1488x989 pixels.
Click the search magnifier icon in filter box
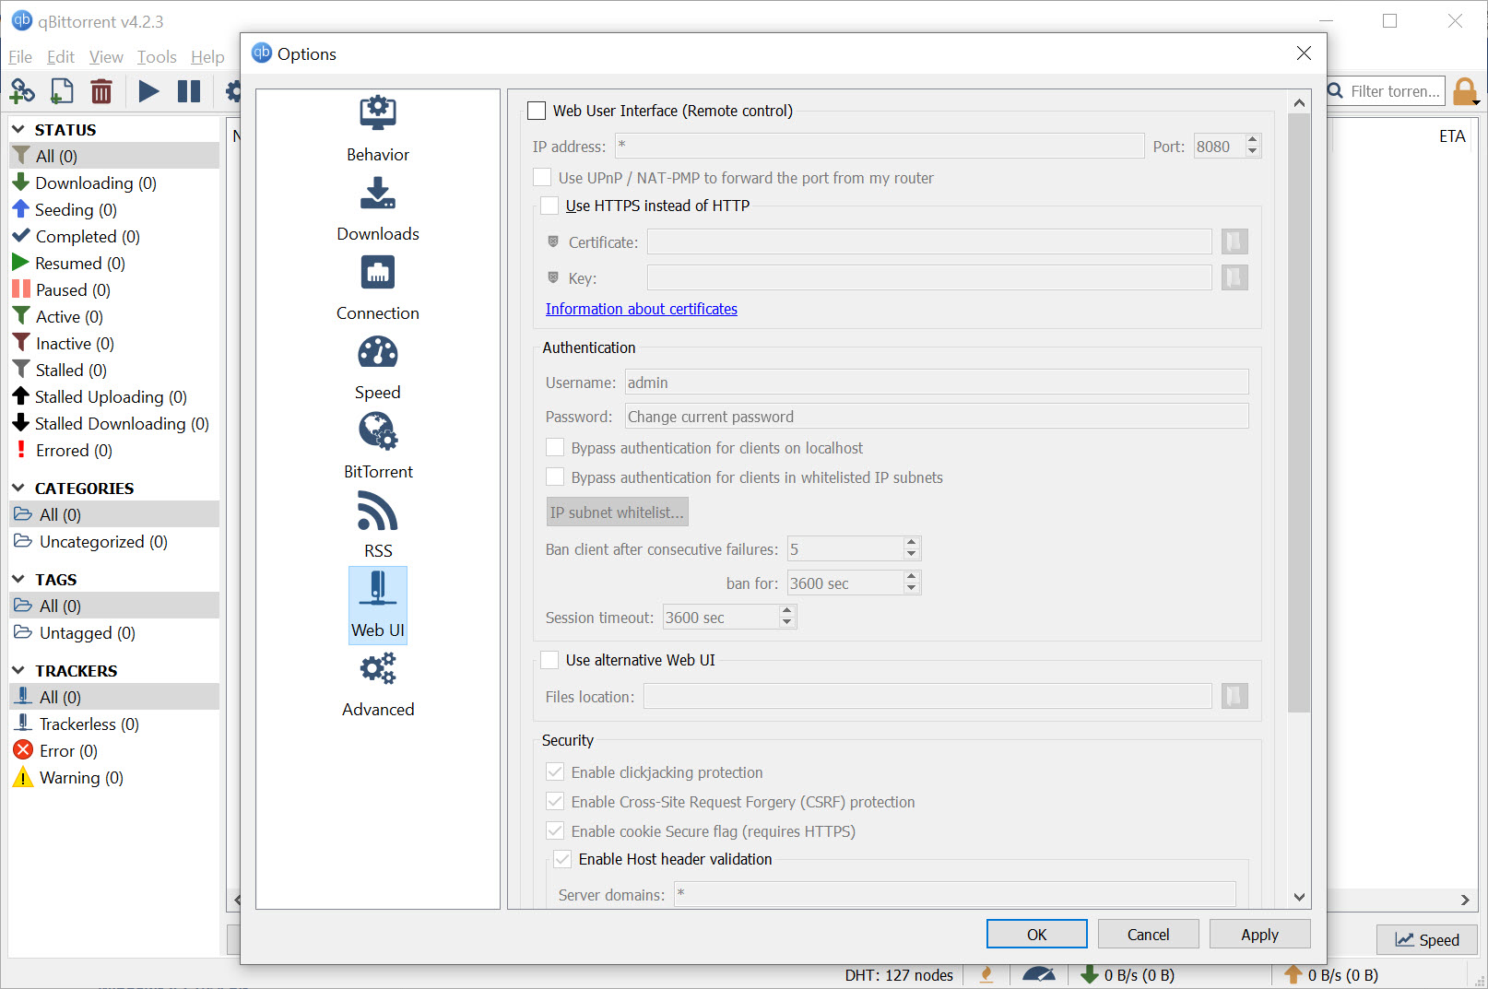pyautogui.click(x=1335, y=90)
